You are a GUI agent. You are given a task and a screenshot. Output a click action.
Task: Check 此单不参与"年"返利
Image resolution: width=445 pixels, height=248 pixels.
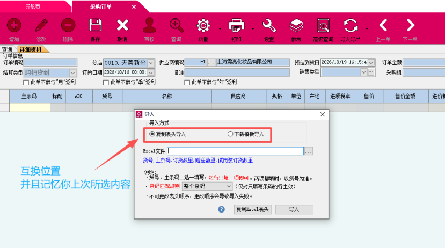tap(187, 83)
